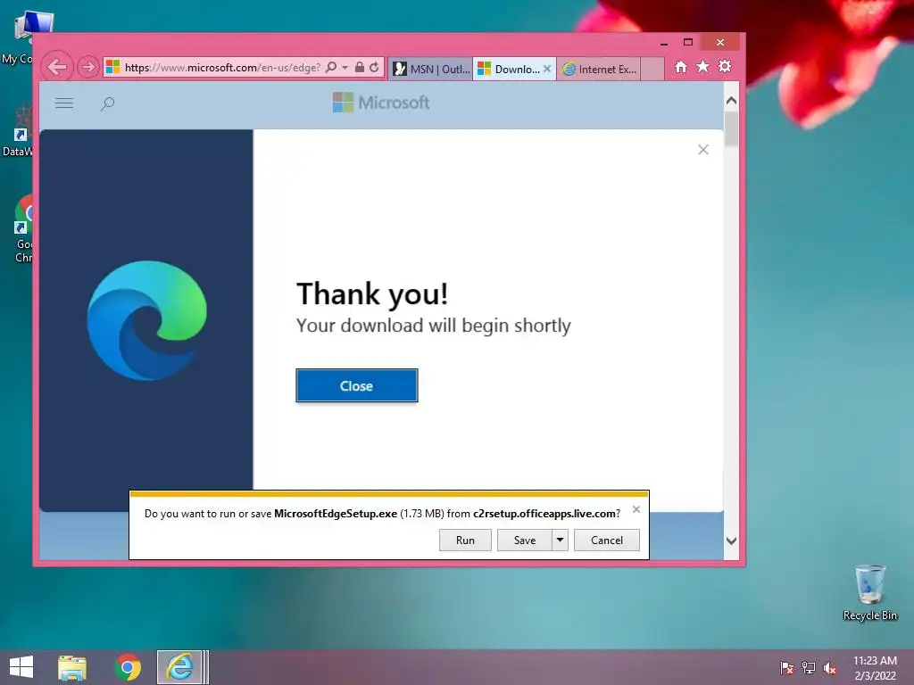The image size is (914, 685).
Task: Open the Windows Start button
Action: click(x=21, y=667)
